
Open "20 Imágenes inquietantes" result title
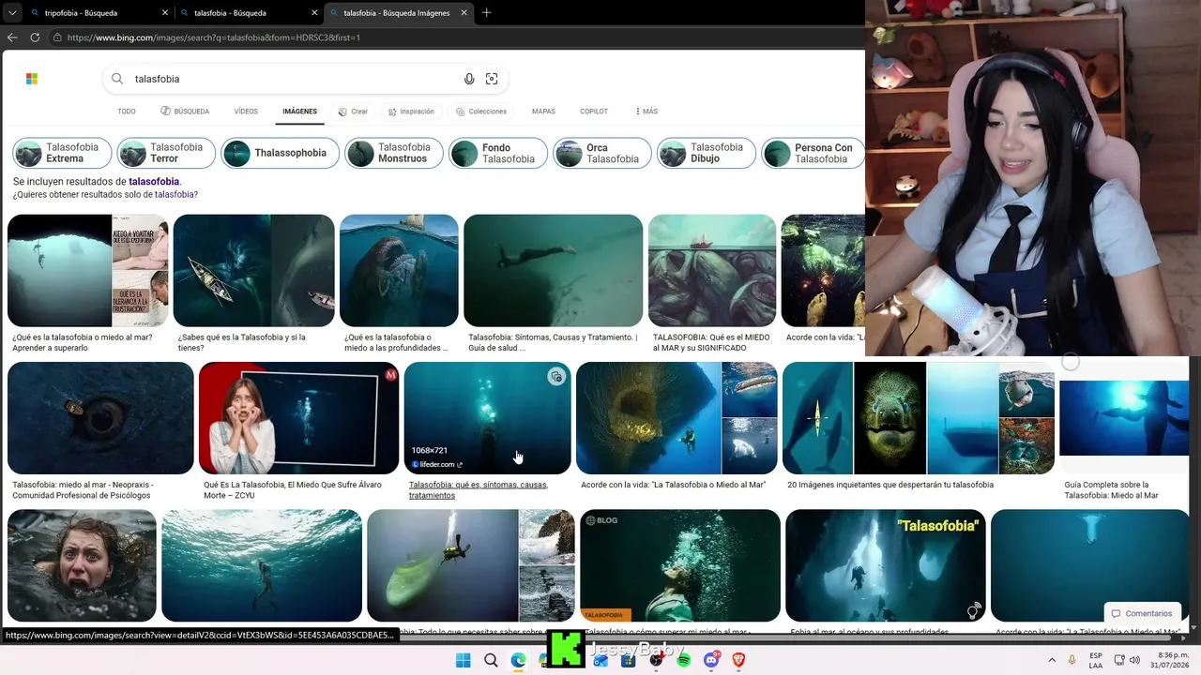pyautogui.click(x=890, y=485)
